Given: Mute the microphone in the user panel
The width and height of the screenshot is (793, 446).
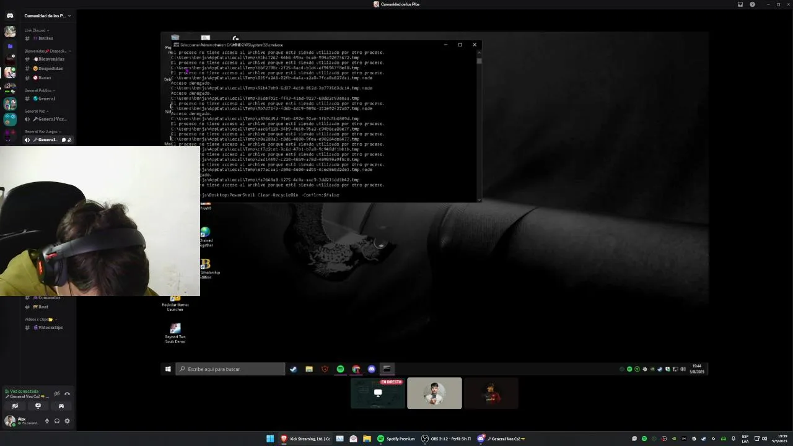Looking at the screenshot, I should [x=46, y=421].
